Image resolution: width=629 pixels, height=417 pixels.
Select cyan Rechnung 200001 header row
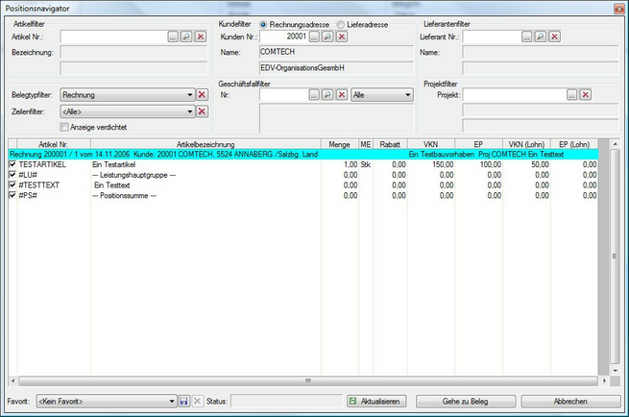click(303, 155)
